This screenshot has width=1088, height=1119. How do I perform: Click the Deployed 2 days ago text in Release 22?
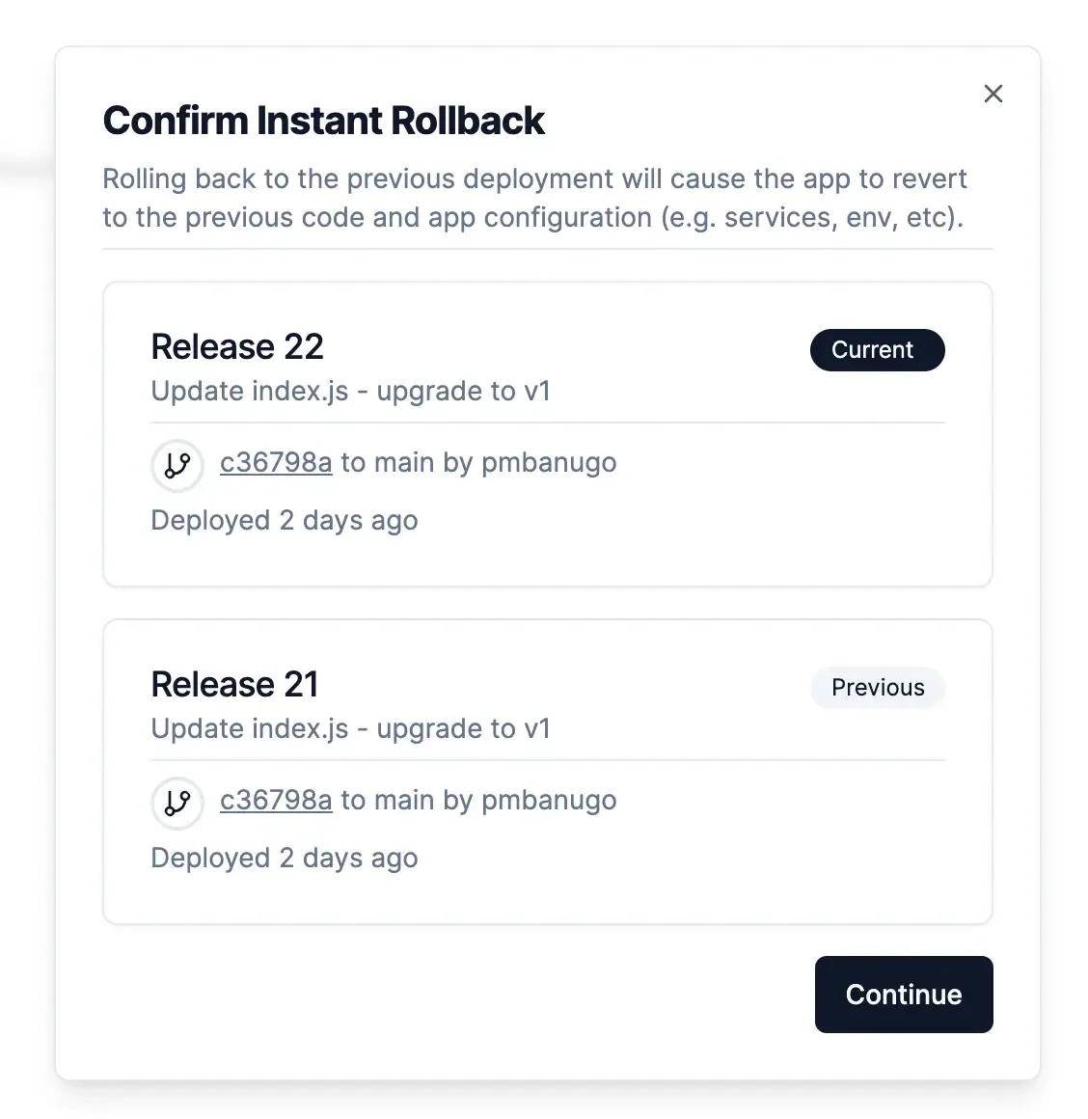coord(284,520)
